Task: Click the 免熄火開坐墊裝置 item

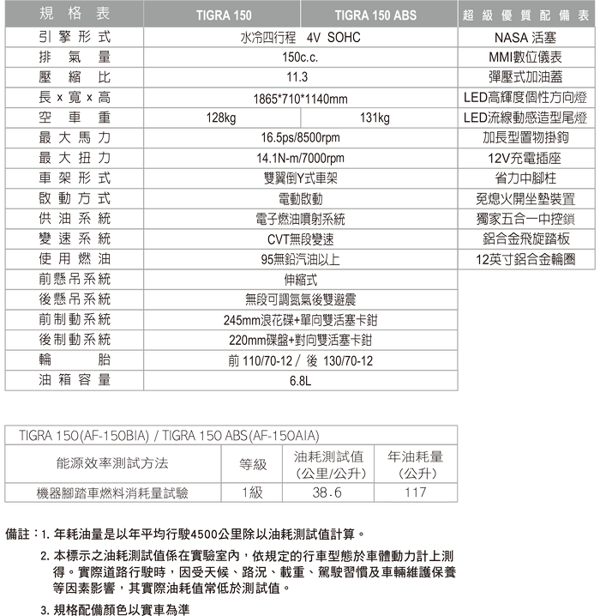Action: [525, 199]
